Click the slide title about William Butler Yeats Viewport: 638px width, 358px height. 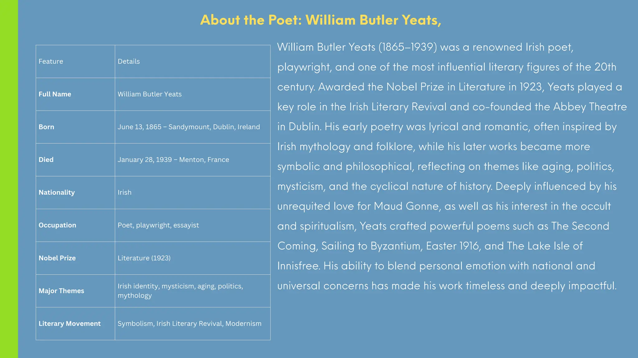(321, 20)
